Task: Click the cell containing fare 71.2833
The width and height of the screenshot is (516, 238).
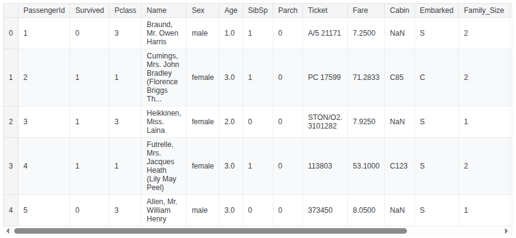Action: pyautogui.click(x=366, y=77)
